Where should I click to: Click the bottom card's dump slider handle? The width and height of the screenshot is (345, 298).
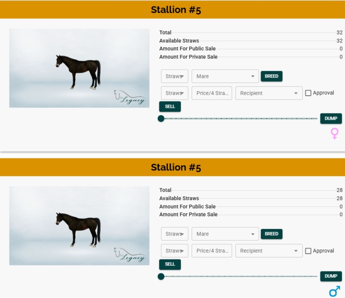pos(161,277)
